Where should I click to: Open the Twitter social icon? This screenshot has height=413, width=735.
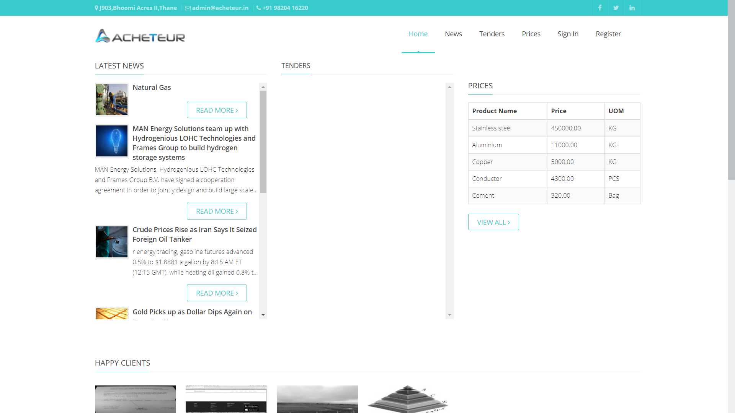[616, 8]
